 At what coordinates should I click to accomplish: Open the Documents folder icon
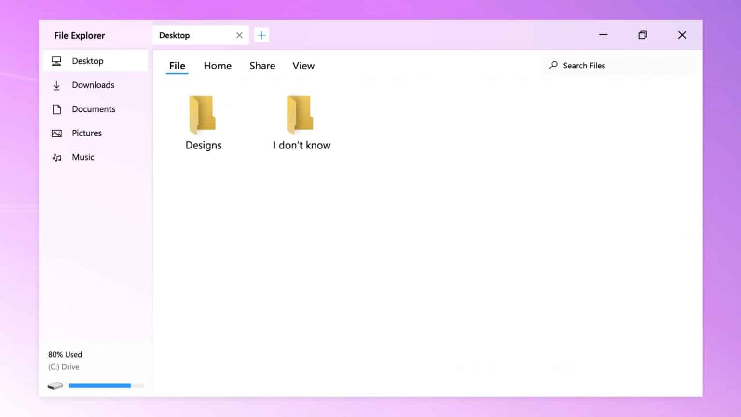click(x=57, y=109)
